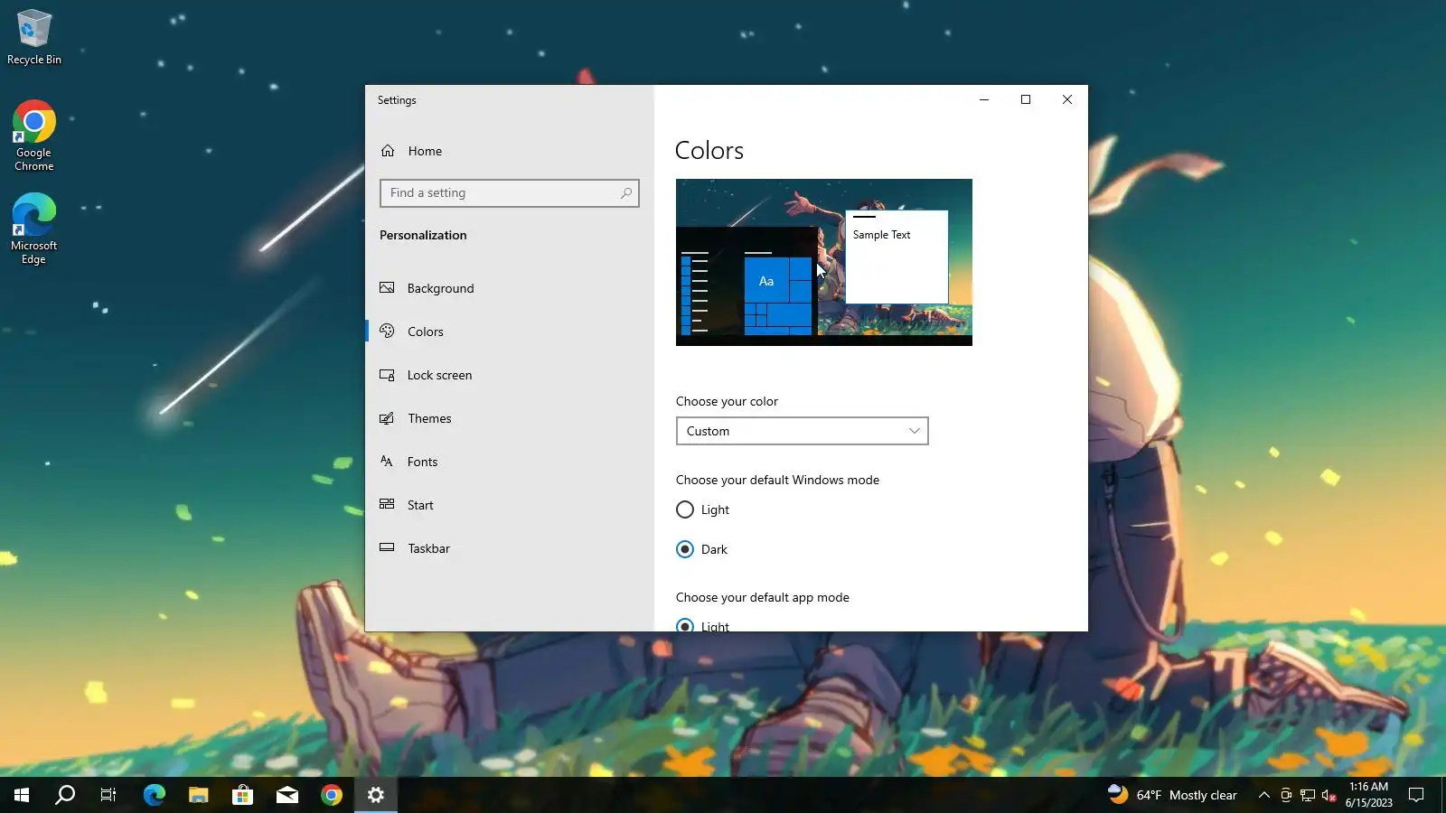Select Dark for default Windows mode

(701, 549)
